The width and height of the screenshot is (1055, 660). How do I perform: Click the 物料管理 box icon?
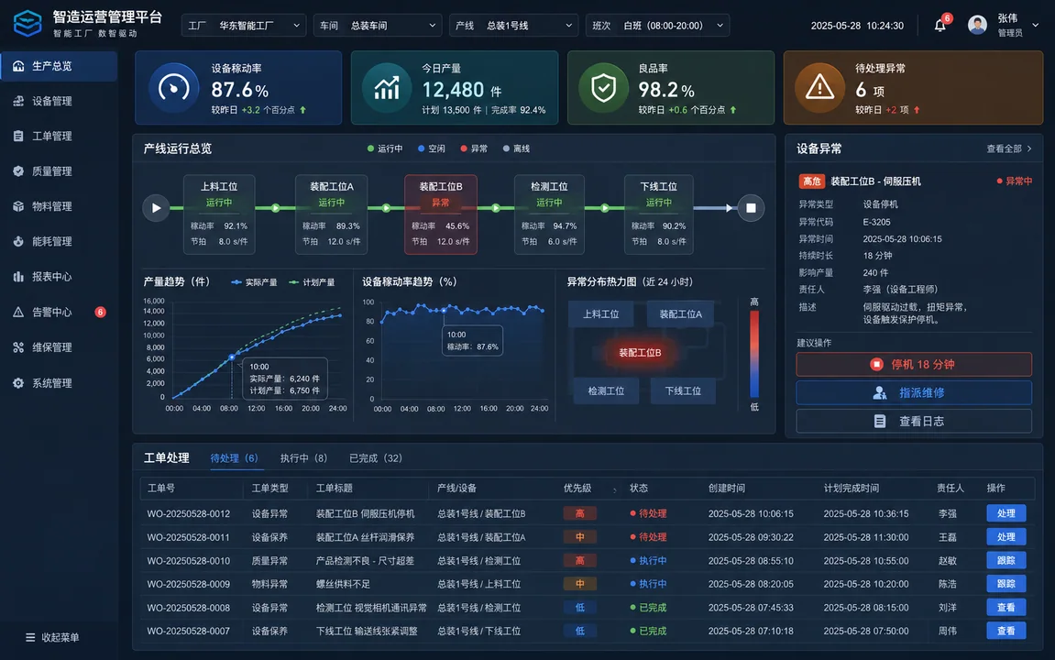[x=18, y=206]
